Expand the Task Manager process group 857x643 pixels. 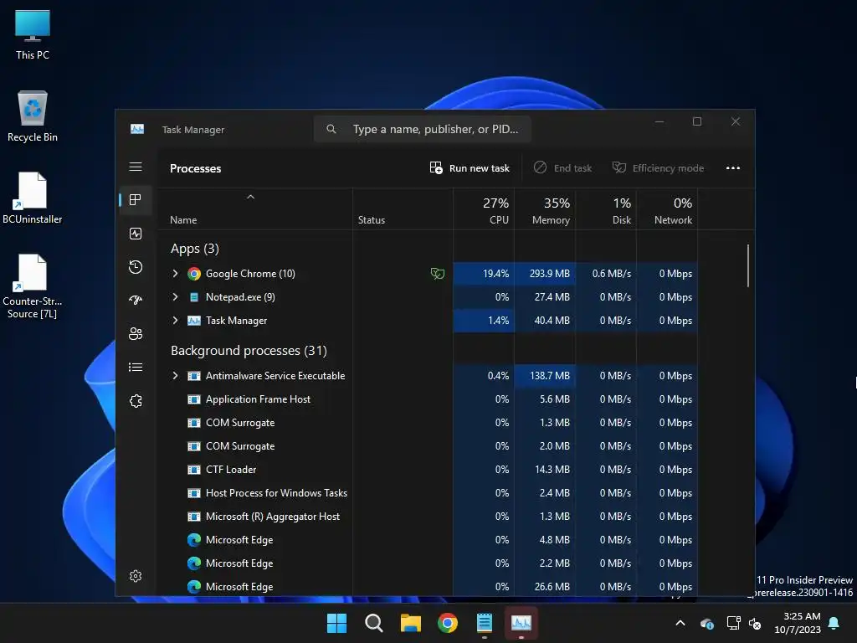(175, 321)
